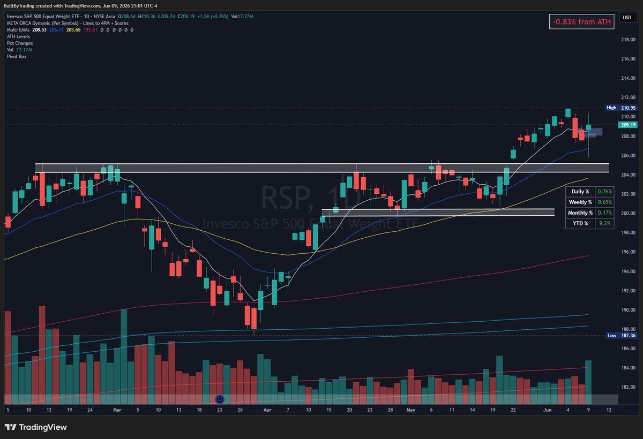Click date 12 on the time axis
This screenshot has width=643, height=439.
tap(609, 410)
